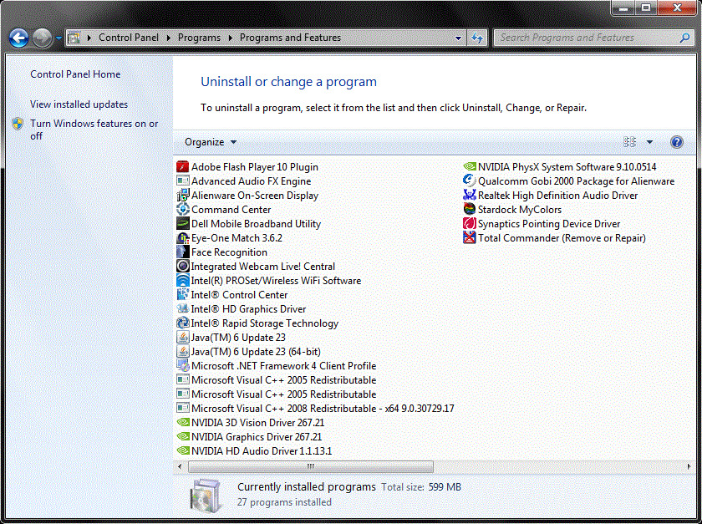Click the horizontal scrollbar thumb
702x524 pixels.
[x=311, y=466]
